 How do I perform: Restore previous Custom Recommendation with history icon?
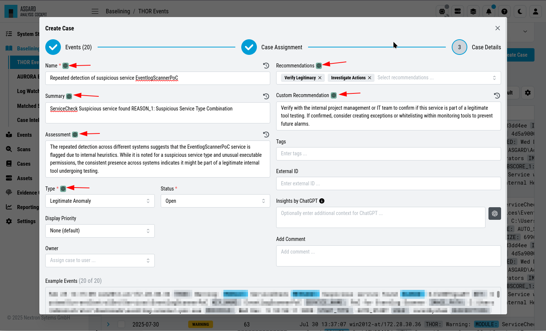tap(497, 95)
